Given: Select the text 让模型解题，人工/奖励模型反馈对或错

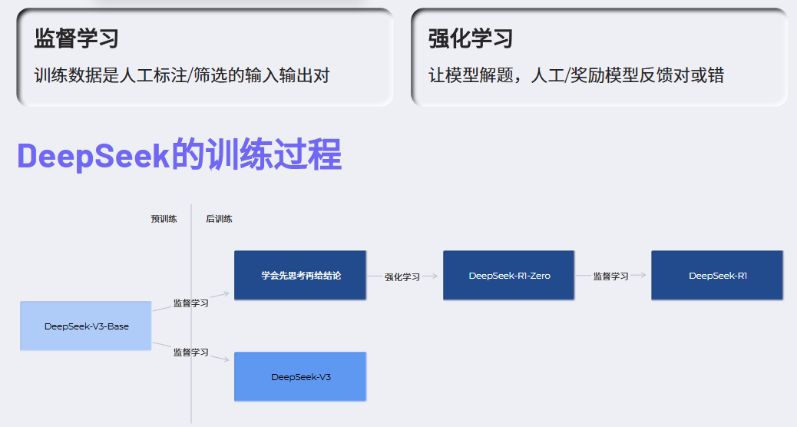Looking at the screenshot, I should click(576, 76).
